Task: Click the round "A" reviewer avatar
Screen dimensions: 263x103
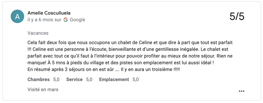Action: [x=17, y=16]
